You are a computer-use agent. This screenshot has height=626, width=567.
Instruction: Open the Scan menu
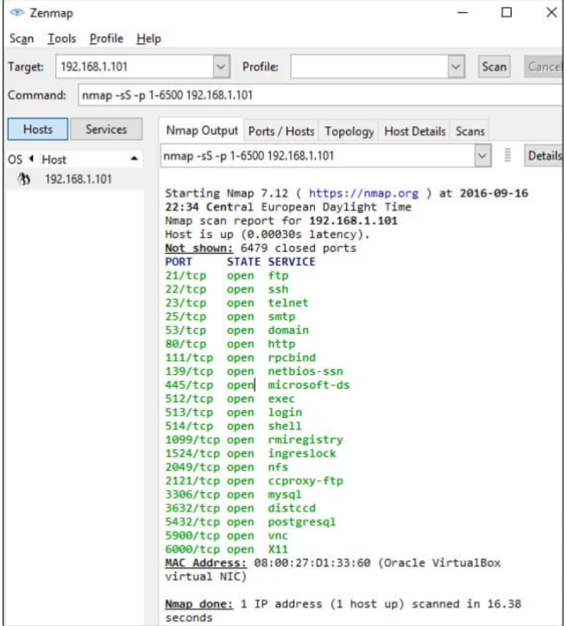pos(22,39)
